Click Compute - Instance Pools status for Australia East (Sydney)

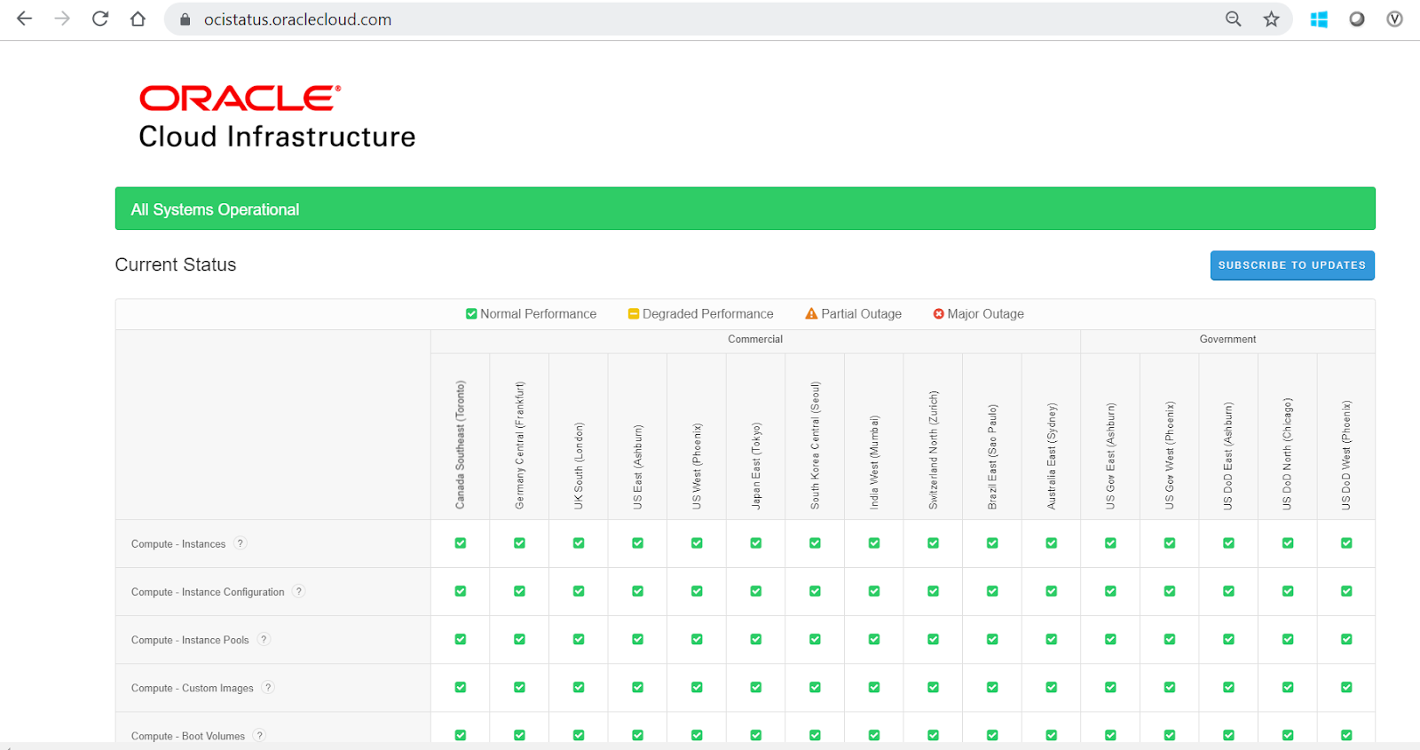[x=1052, y=639]
